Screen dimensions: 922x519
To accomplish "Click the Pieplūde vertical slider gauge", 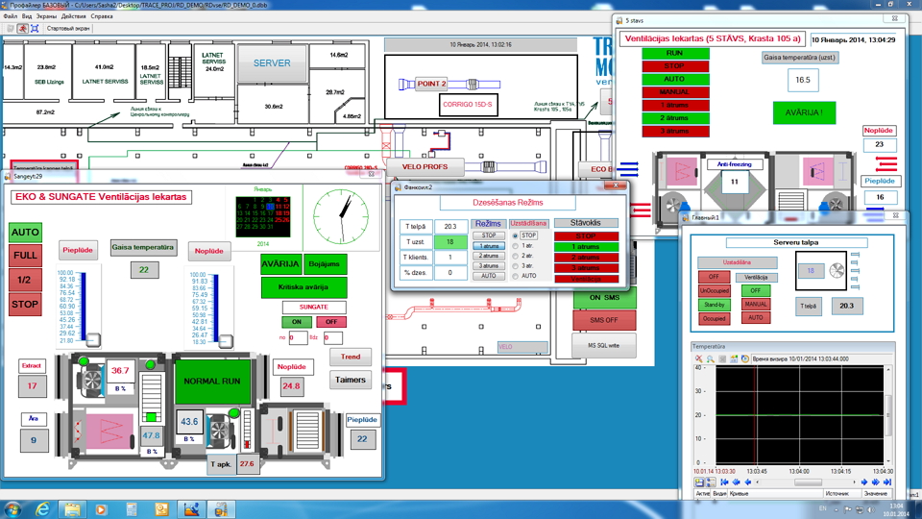I will [93, 309].
